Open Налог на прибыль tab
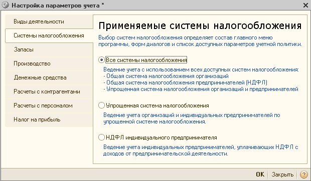The width and height of the screenshot is (311, 181). pos(49,119)
